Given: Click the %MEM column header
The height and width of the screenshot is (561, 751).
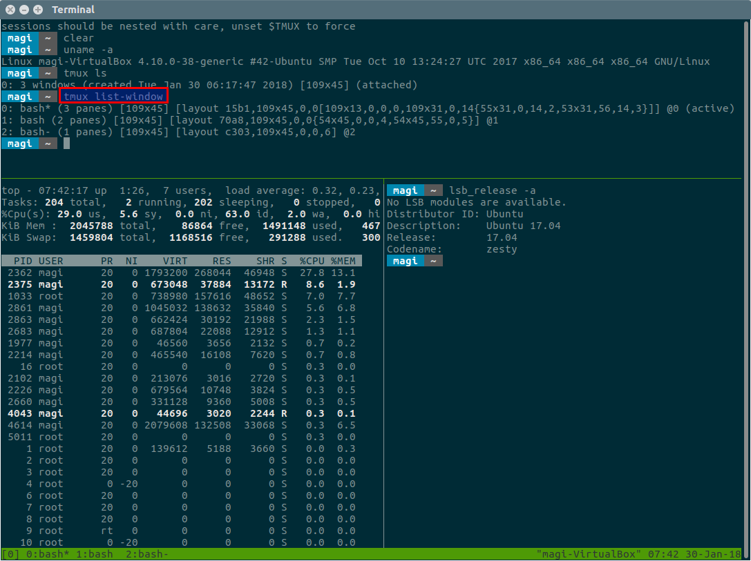Looking at the screenshot, I should (x=343, y=261).
